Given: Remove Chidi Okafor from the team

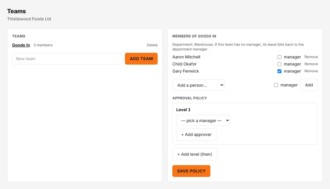Looking at the screenshot, I should click(x=311, y=64).
